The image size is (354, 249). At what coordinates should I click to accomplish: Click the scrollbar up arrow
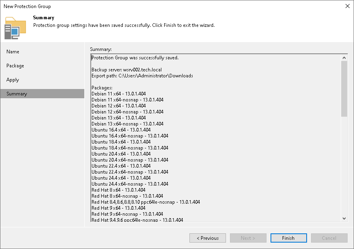click(x=344, y=58)
